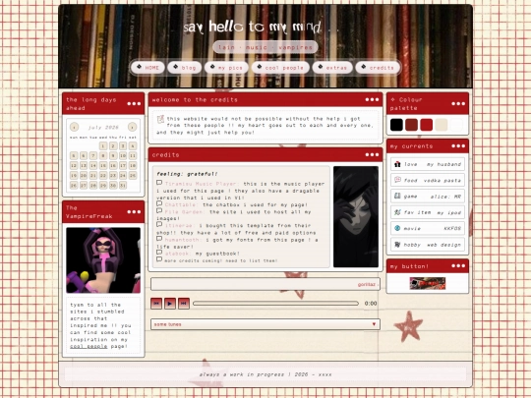Click the VampireFreak character image
Viewport: 531px width, 398px height.
[103, 260]
